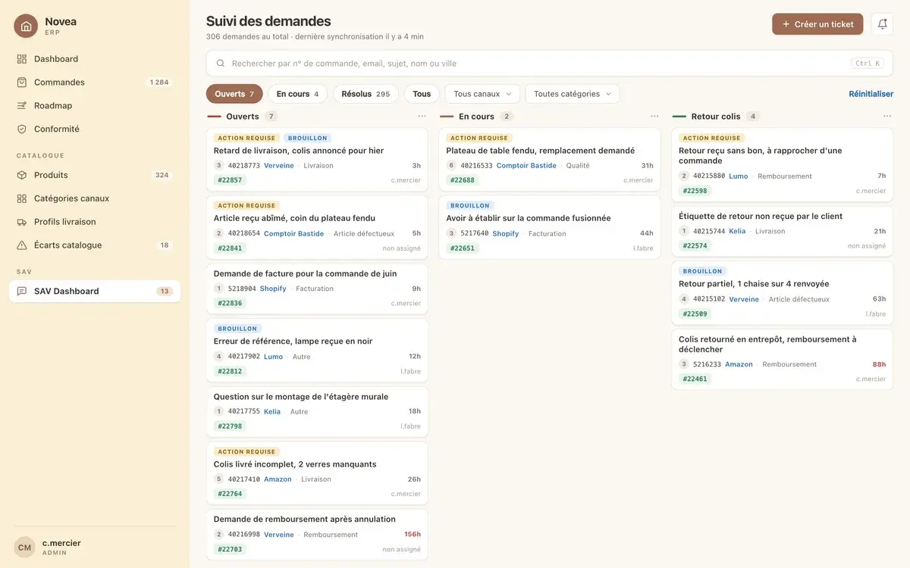The image size is (910, 568).
Task: Open the Toutes catégories dropdown
Action: coord(573,94)
